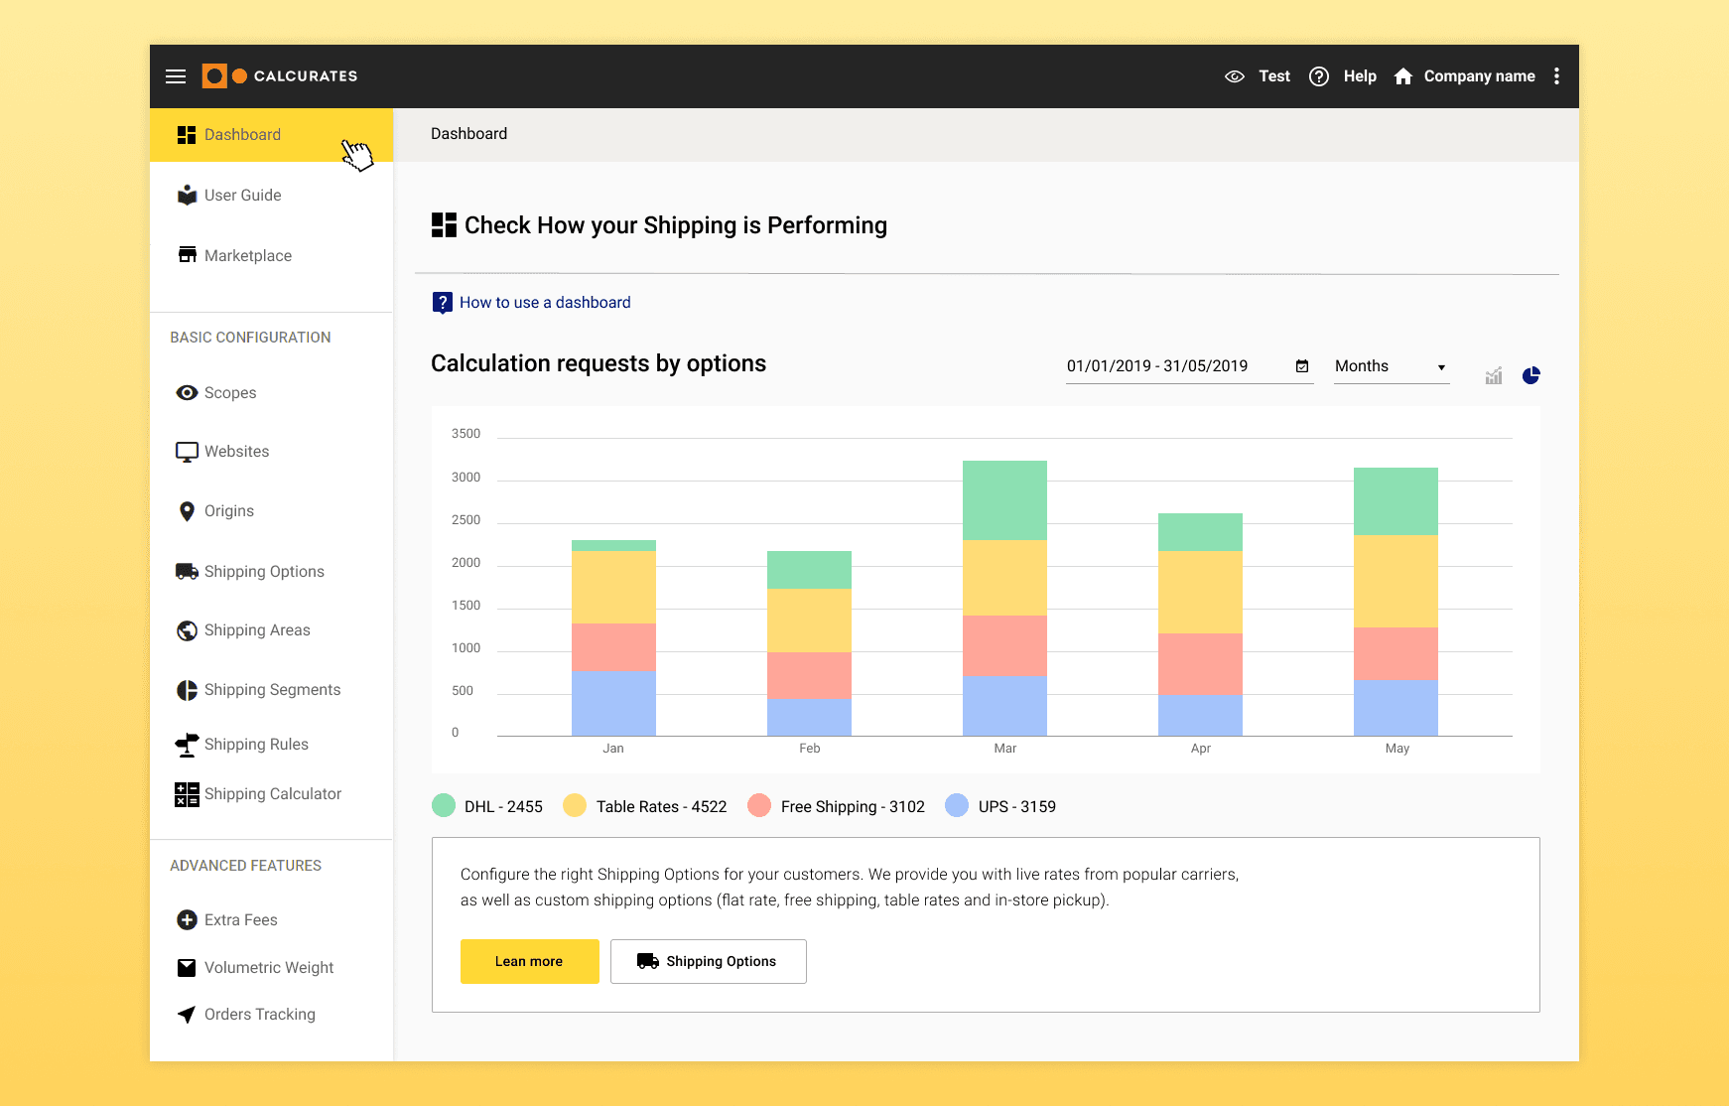Open How to use a dashboard link
The width and height of the screenshot is (1729, 1106).
pyautogui.click(x=545, y=303)
